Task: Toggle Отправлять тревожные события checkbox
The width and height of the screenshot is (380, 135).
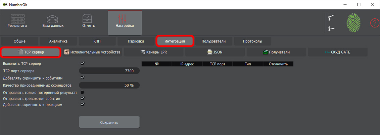Action: (x=82, y=99)
